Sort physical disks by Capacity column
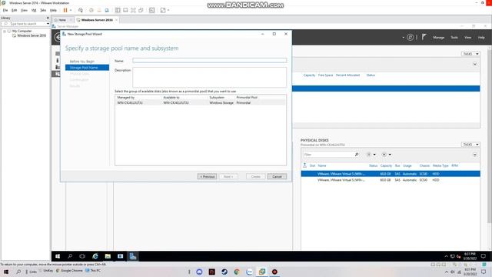 pos(386,165)
